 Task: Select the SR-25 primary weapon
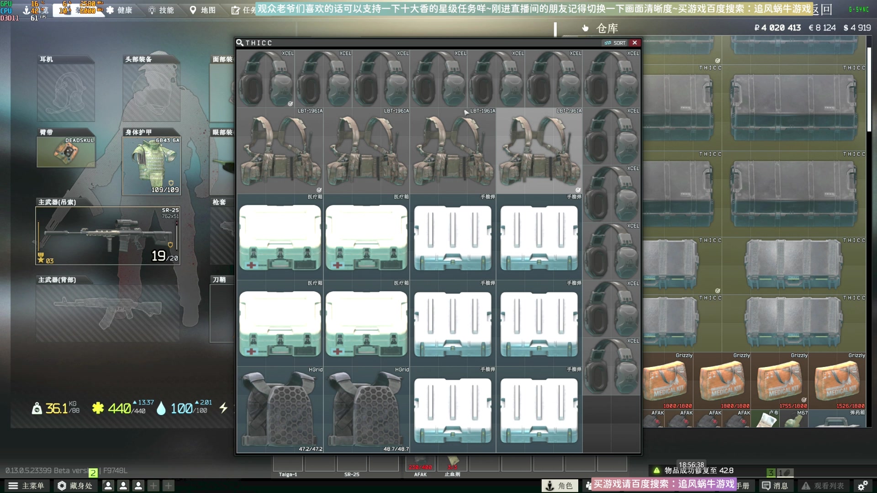[x=108, y=236]
